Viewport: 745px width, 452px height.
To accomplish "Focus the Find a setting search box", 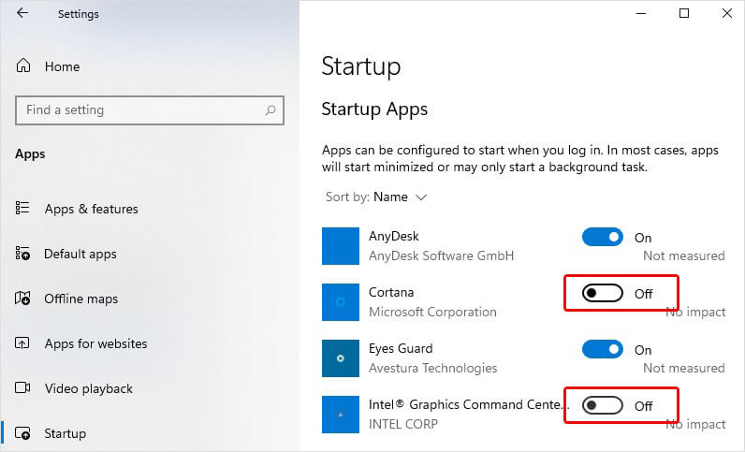I will click(150, 110).
